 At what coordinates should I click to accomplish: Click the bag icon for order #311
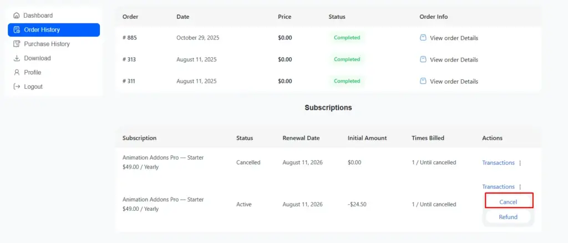point(423,81)
